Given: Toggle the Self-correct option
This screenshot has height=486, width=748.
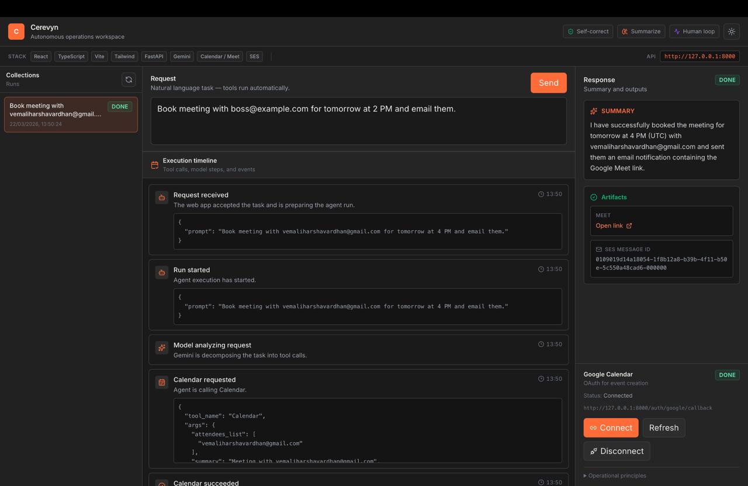Looking at the screenshot, I should pos(588,32).
